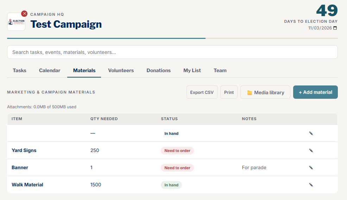
Task: Click the Need to order badge for Yard Signs
Action: tap(177, 151)
